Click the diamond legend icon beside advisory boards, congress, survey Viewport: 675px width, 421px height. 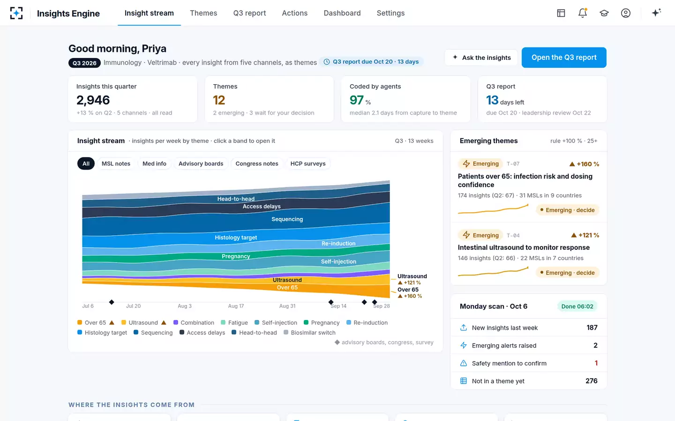(x=337, y=342)
